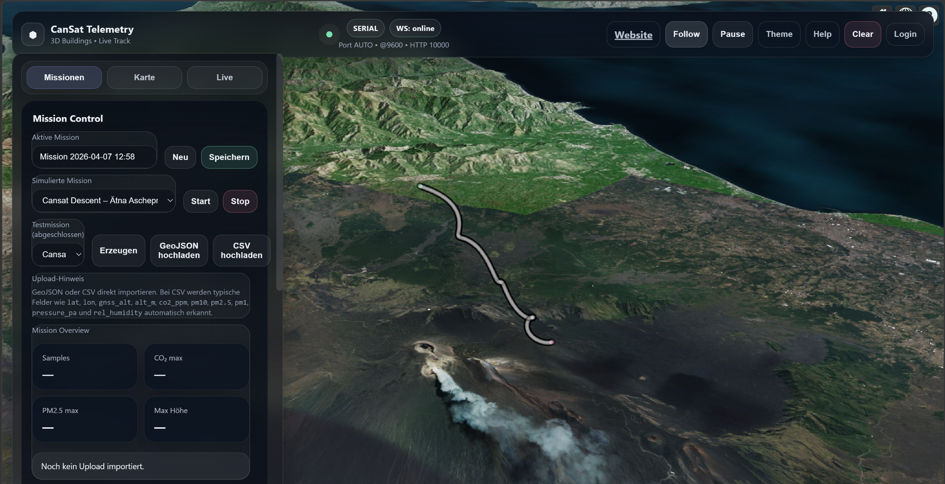Open the Help button
Viewport: 945px width, 484px height.
[x=822, y=34]
